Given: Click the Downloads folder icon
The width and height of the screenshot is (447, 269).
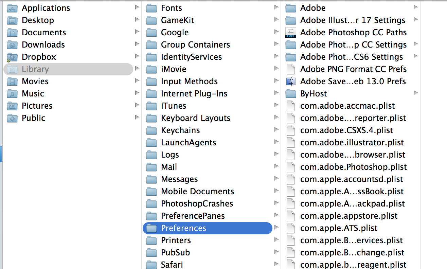Looking at the screenshot, I should tap(12, 45).
